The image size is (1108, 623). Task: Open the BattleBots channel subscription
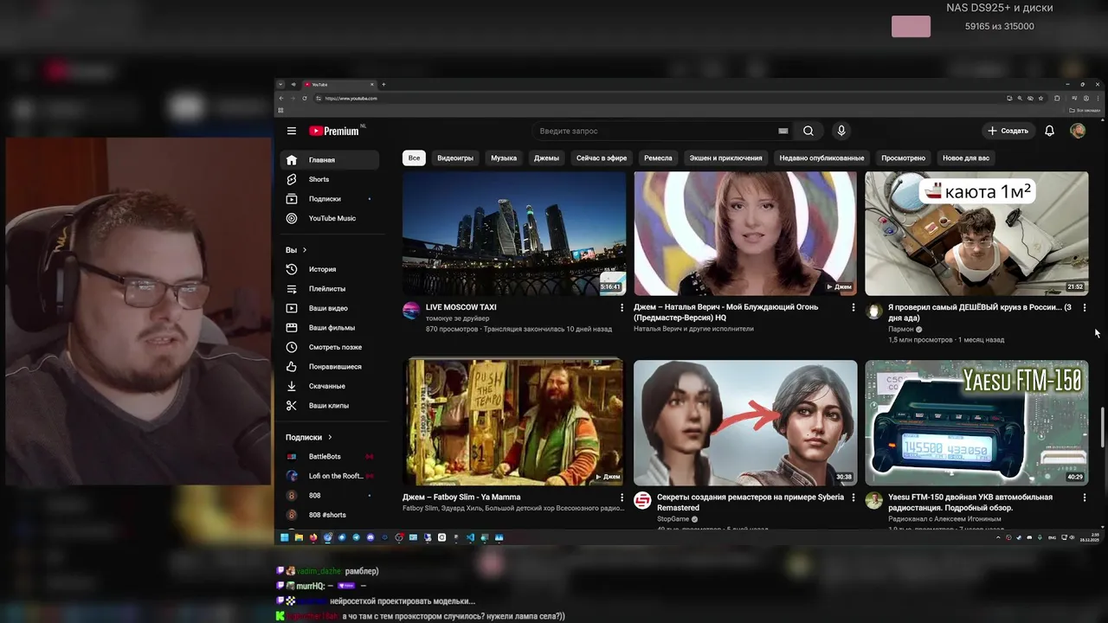pos(330,457)
